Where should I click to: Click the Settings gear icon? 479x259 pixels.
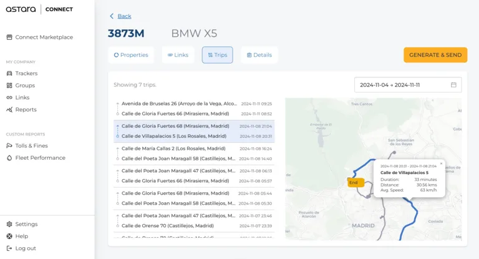[9, 224]
